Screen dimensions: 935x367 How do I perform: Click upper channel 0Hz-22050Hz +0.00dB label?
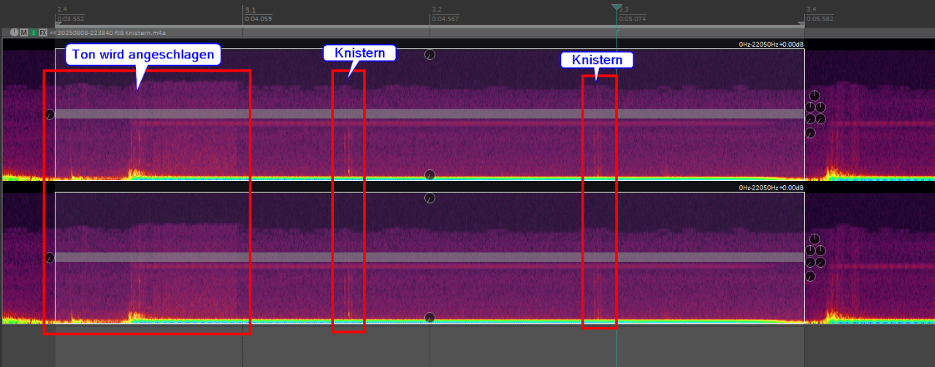click(771, 45)
